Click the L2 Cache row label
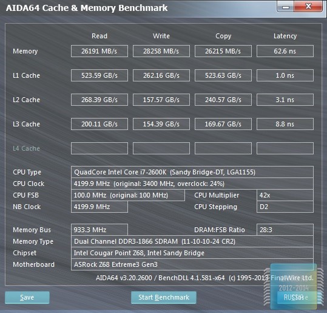Screen dimensions: 327x313 point(26,100)
